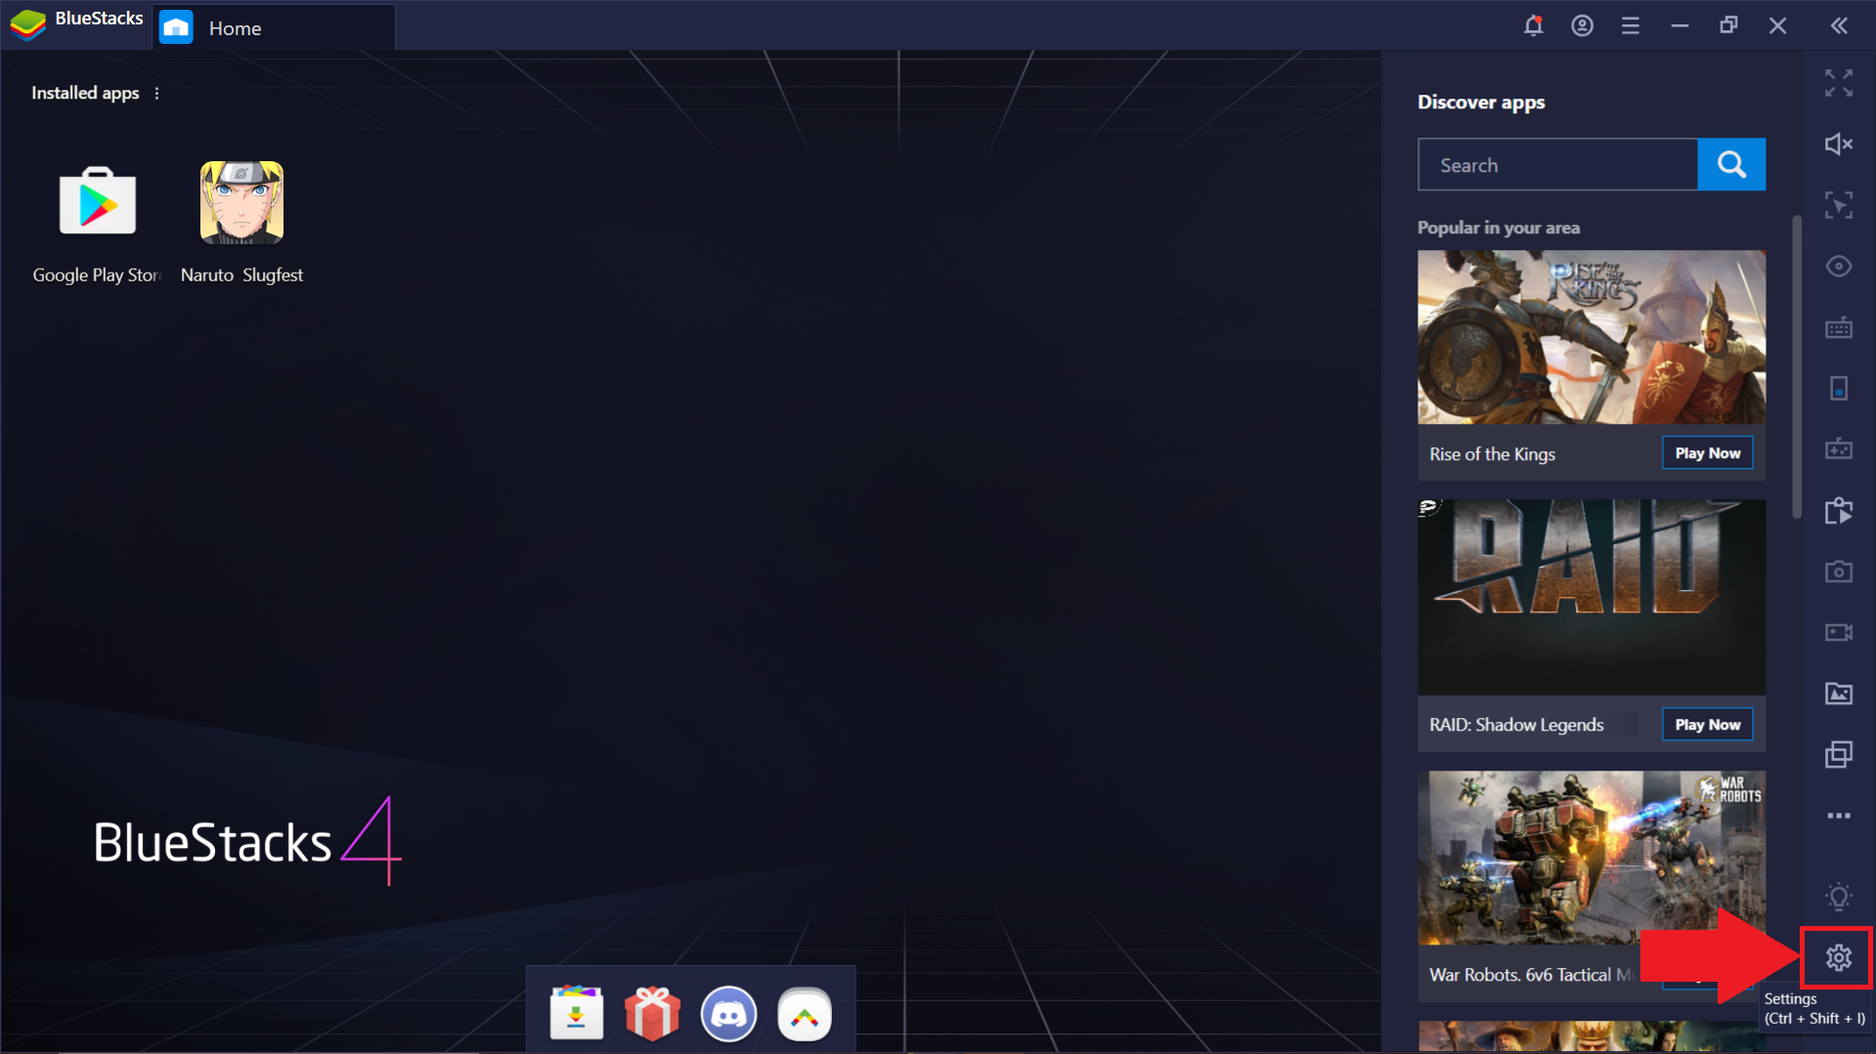Open install APK icon in sidebar
This screenshot has height=1054, width=1876.
pyautogui.click(x=1839, y=510)
